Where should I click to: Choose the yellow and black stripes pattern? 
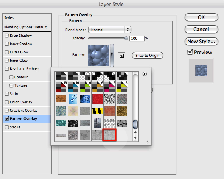click(x=97, y=111)
